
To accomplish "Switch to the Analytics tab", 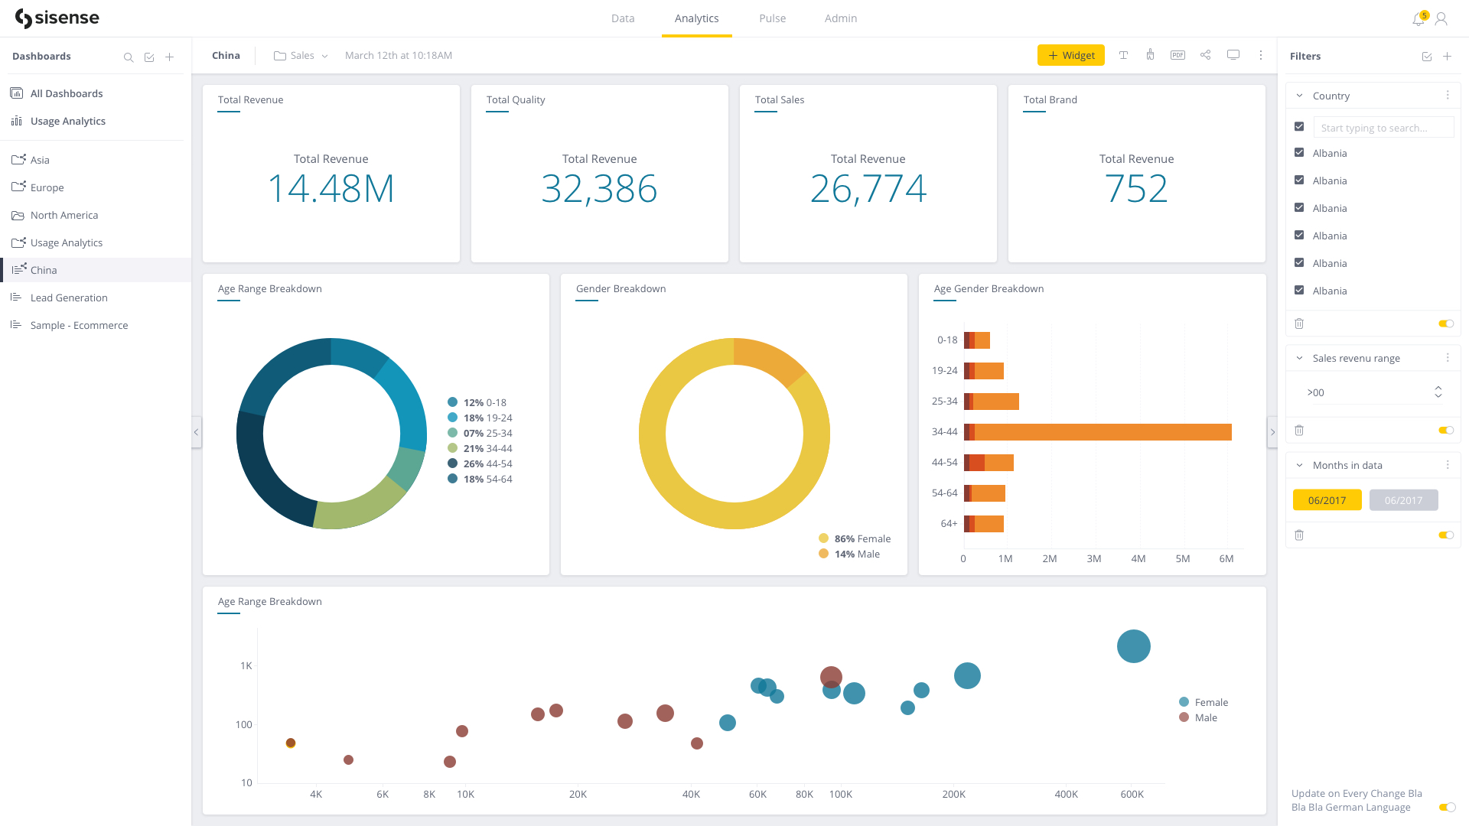I will tap(696, 18).
